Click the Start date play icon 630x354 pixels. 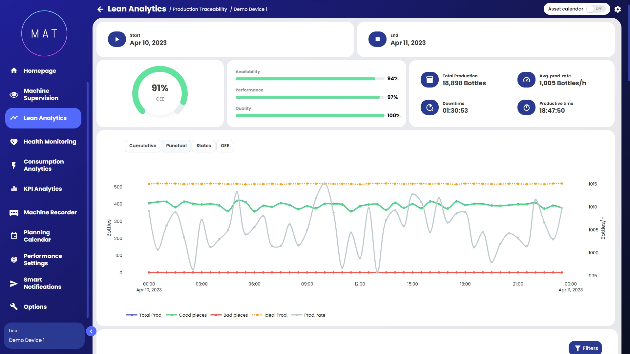pos(117,39)
